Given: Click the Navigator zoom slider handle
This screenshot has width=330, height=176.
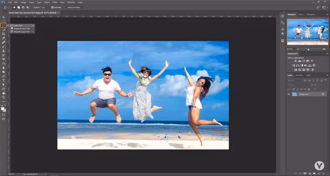Looking at the screenshot, I should pos(308,49).
